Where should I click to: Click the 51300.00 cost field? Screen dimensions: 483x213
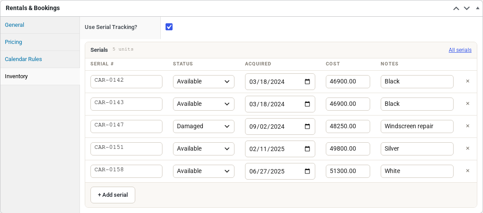click(x=348, y=171)
